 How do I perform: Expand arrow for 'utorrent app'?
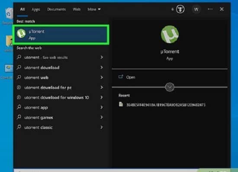102,107
